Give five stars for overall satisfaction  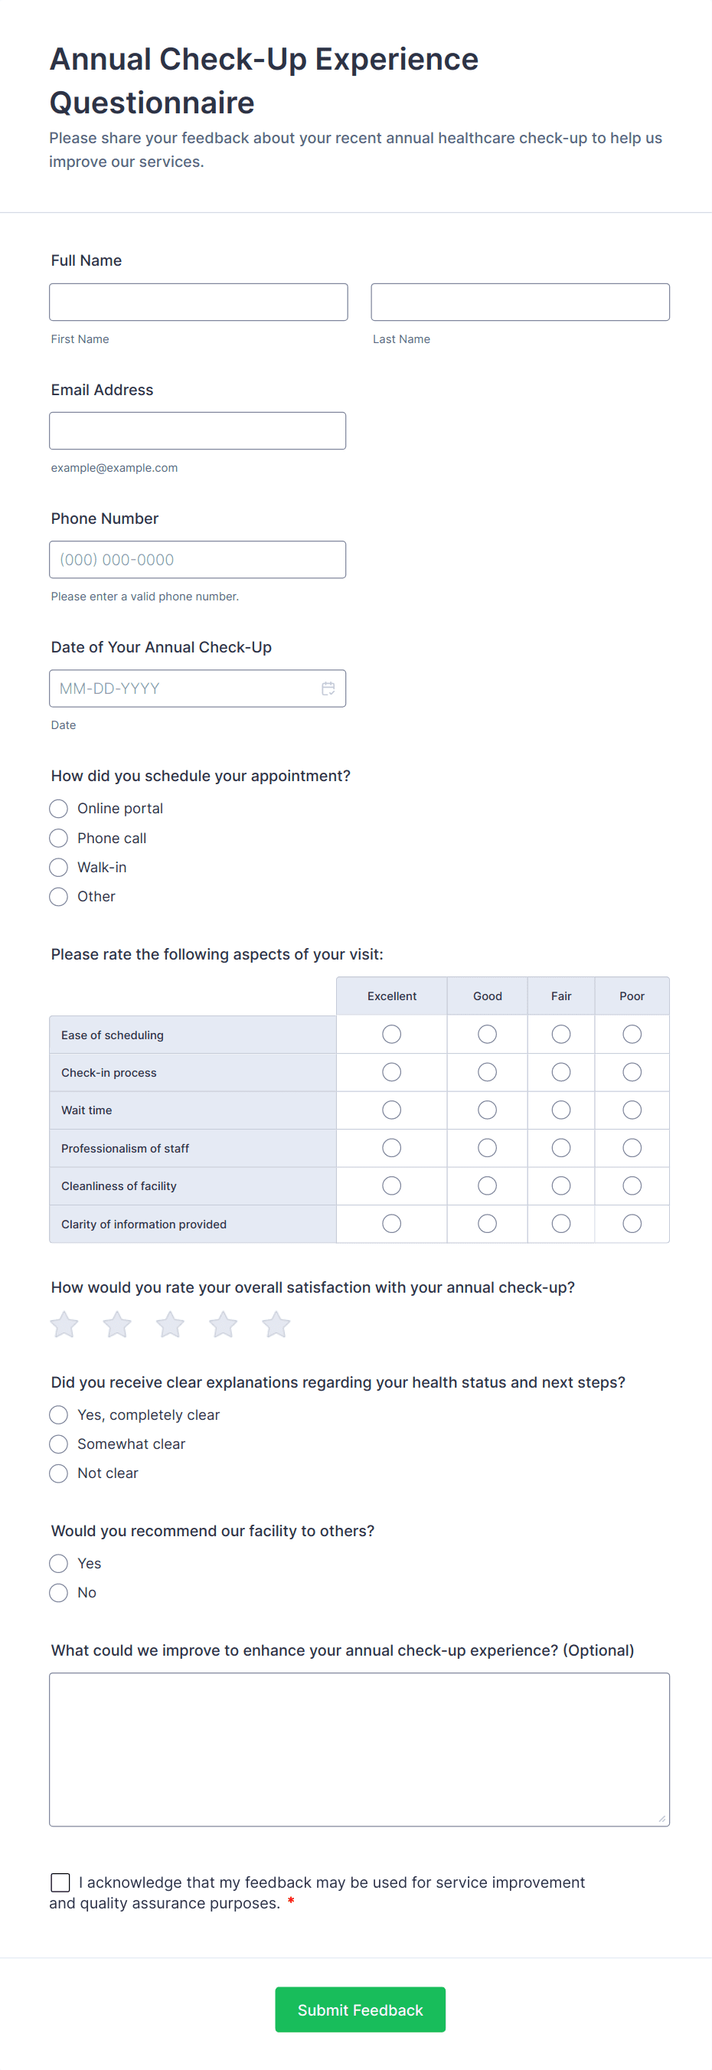pyautogui.click(x=276, y=1324)
